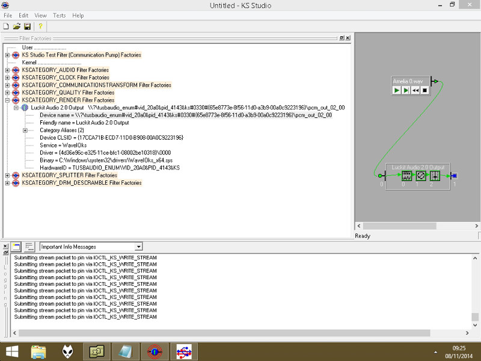Click the KSCATEGORY_QUALITY category icon

pyautogui.click(x=16, y=93)
